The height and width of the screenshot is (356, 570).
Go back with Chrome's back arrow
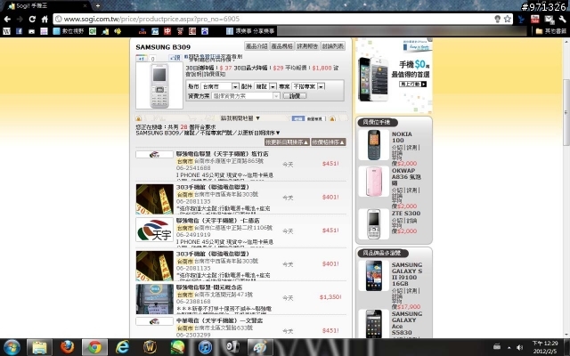pyautogui.click(x=7, y=19)
